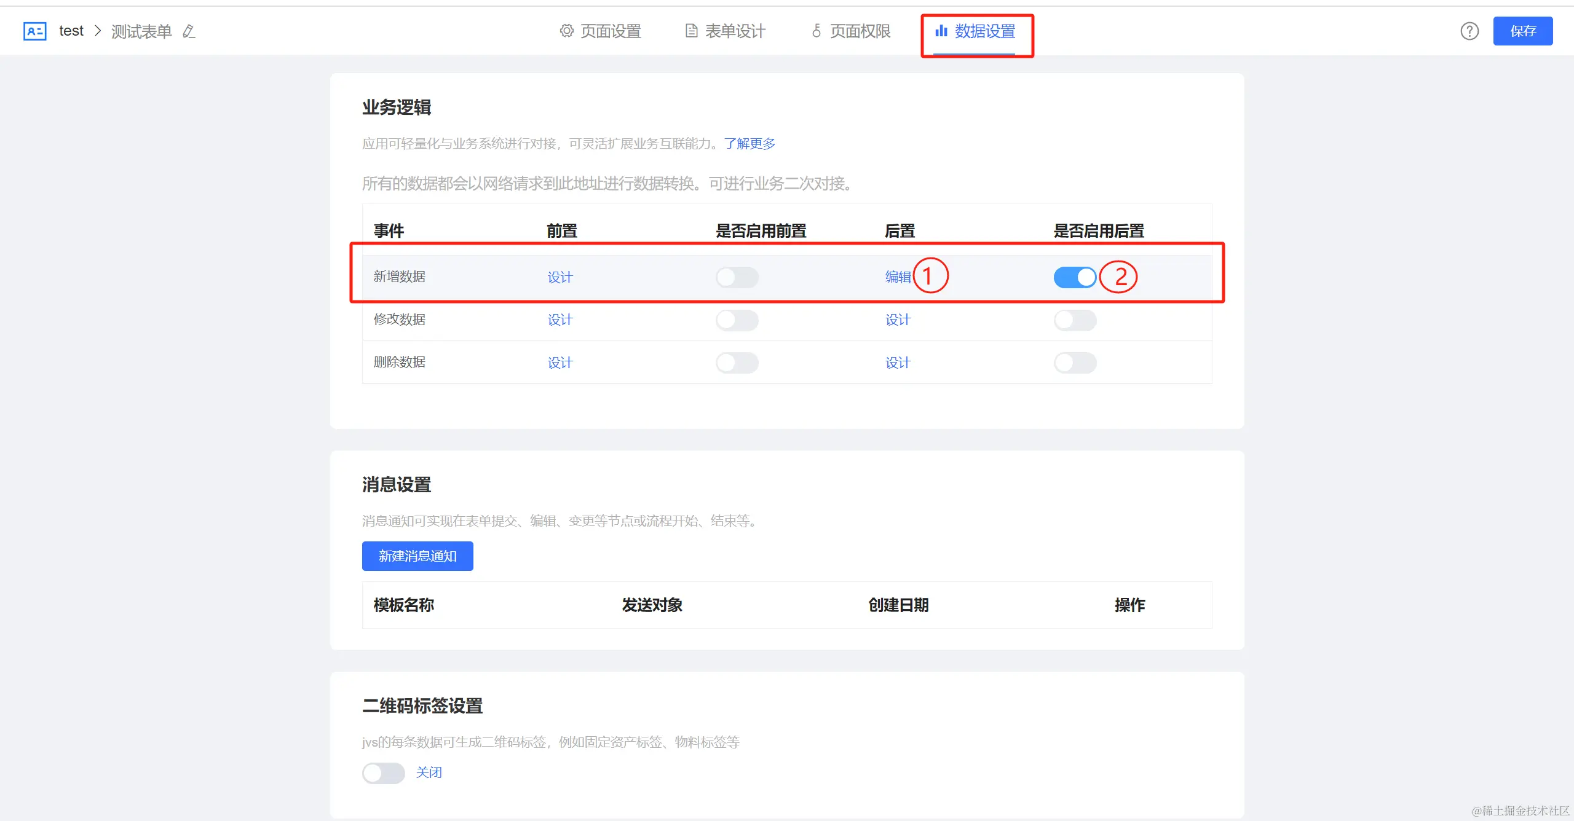Screen dimensions: 1574x821
Task: Disable 后置 toggle for 新增数据
Action: (x=1074, y=277)
